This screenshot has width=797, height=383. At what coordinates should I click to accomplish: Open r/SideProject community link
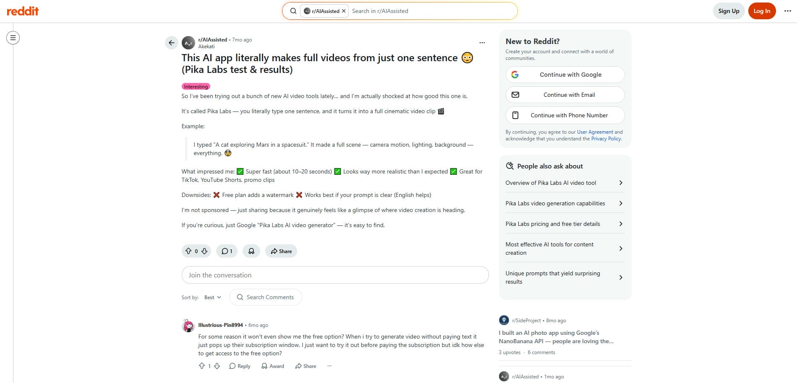coord(526,321)
